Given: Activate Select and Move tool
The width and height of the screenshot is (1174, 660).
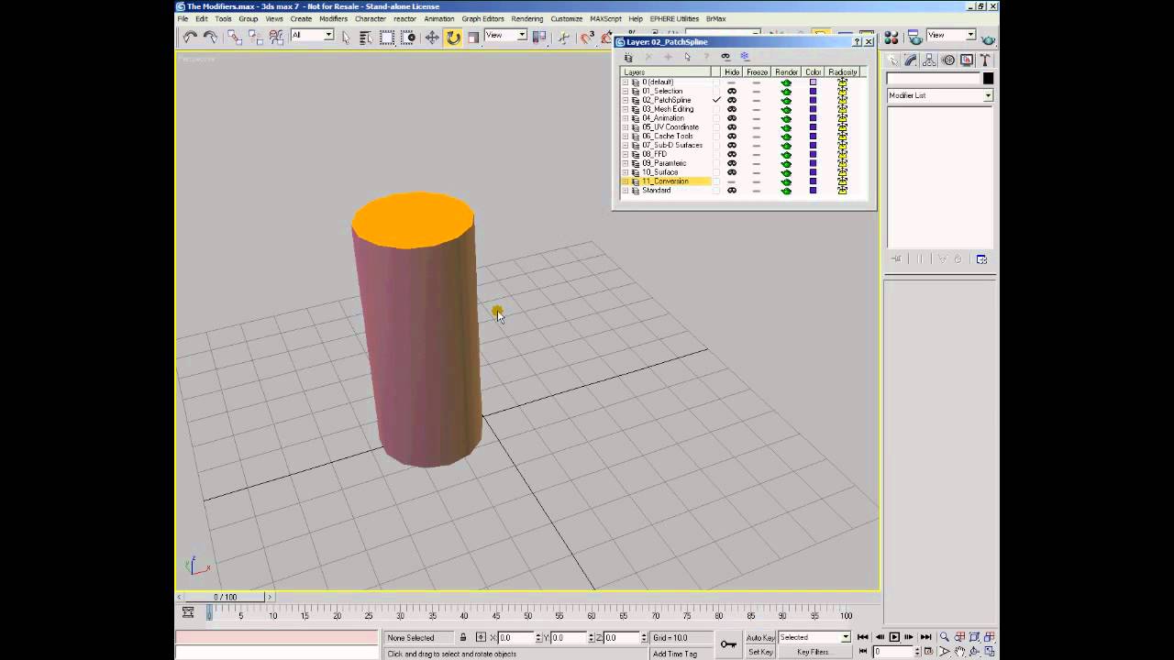Looking at the screenshot, I should pyautogui.click(x=431, y=38).
